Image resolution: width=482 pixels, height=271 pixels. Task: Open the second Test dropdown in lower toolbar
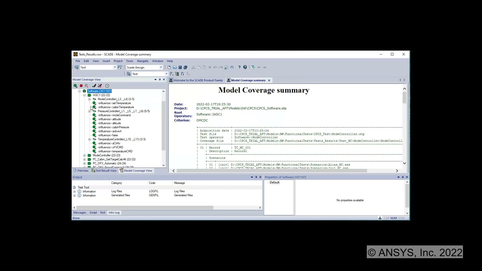[166, 74]
